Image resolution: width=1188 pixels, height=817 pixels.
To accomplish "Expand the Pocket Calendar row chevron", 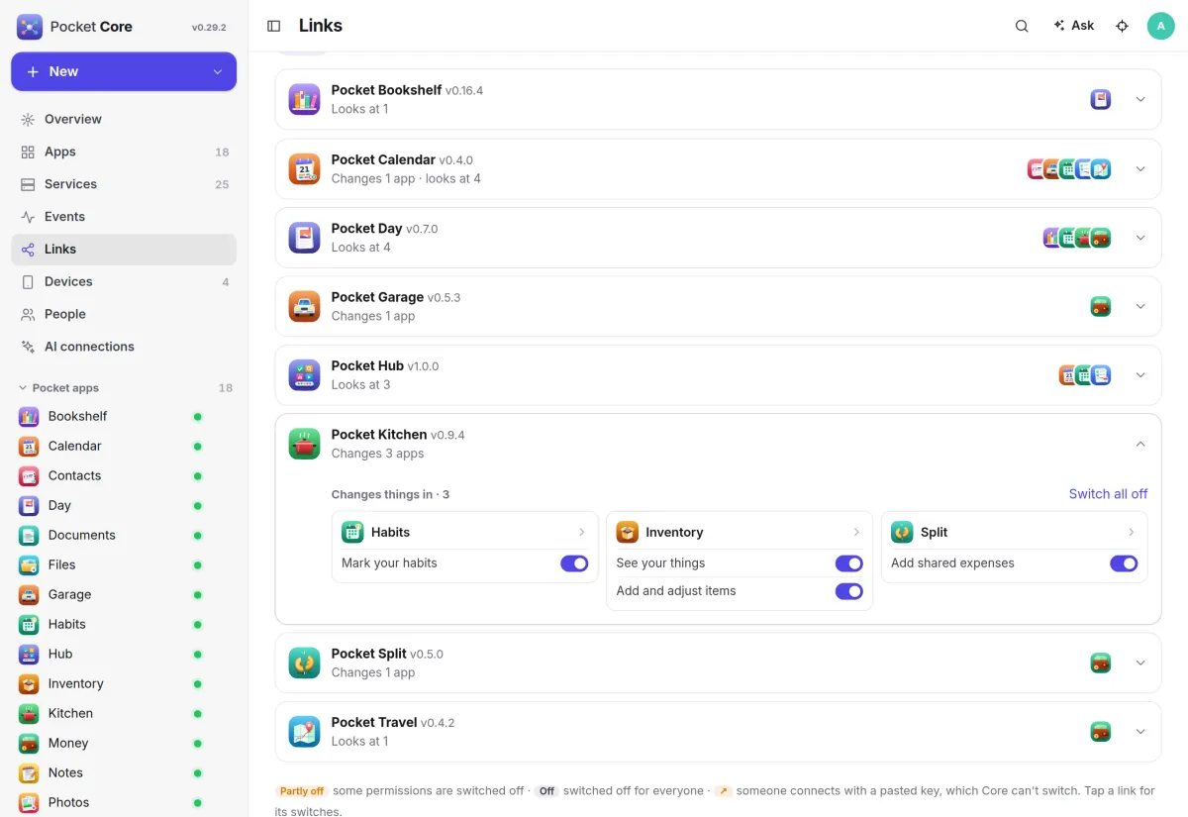I will click(1140, 168).
